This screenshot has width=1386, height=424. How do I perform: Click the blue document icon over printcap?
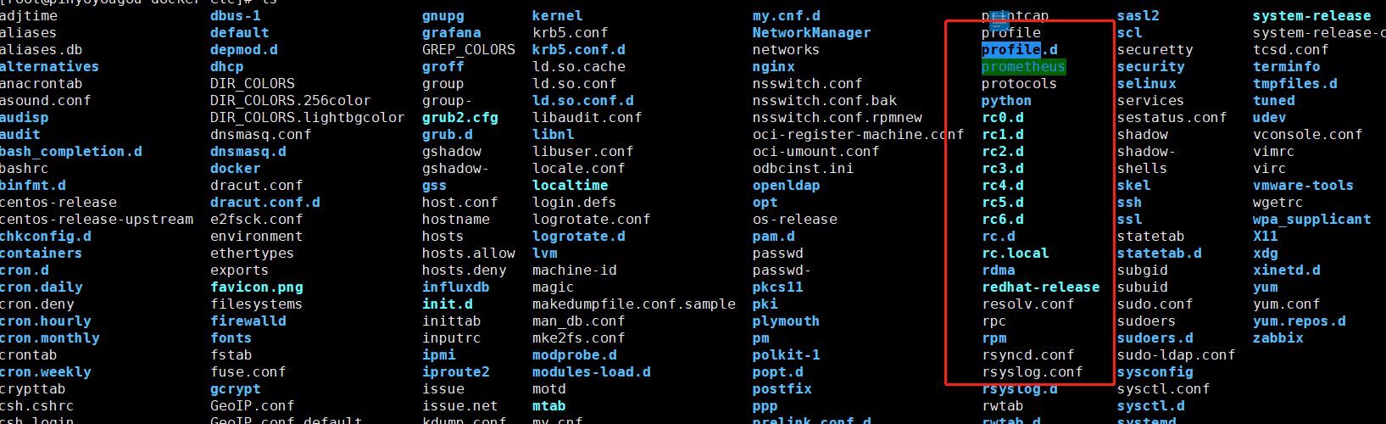(x=999, y=20)
